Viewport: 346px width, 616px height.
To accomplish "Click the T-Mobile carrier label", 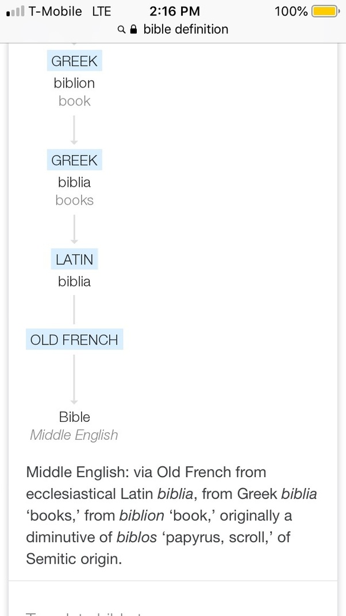I will tap(54, 10).
